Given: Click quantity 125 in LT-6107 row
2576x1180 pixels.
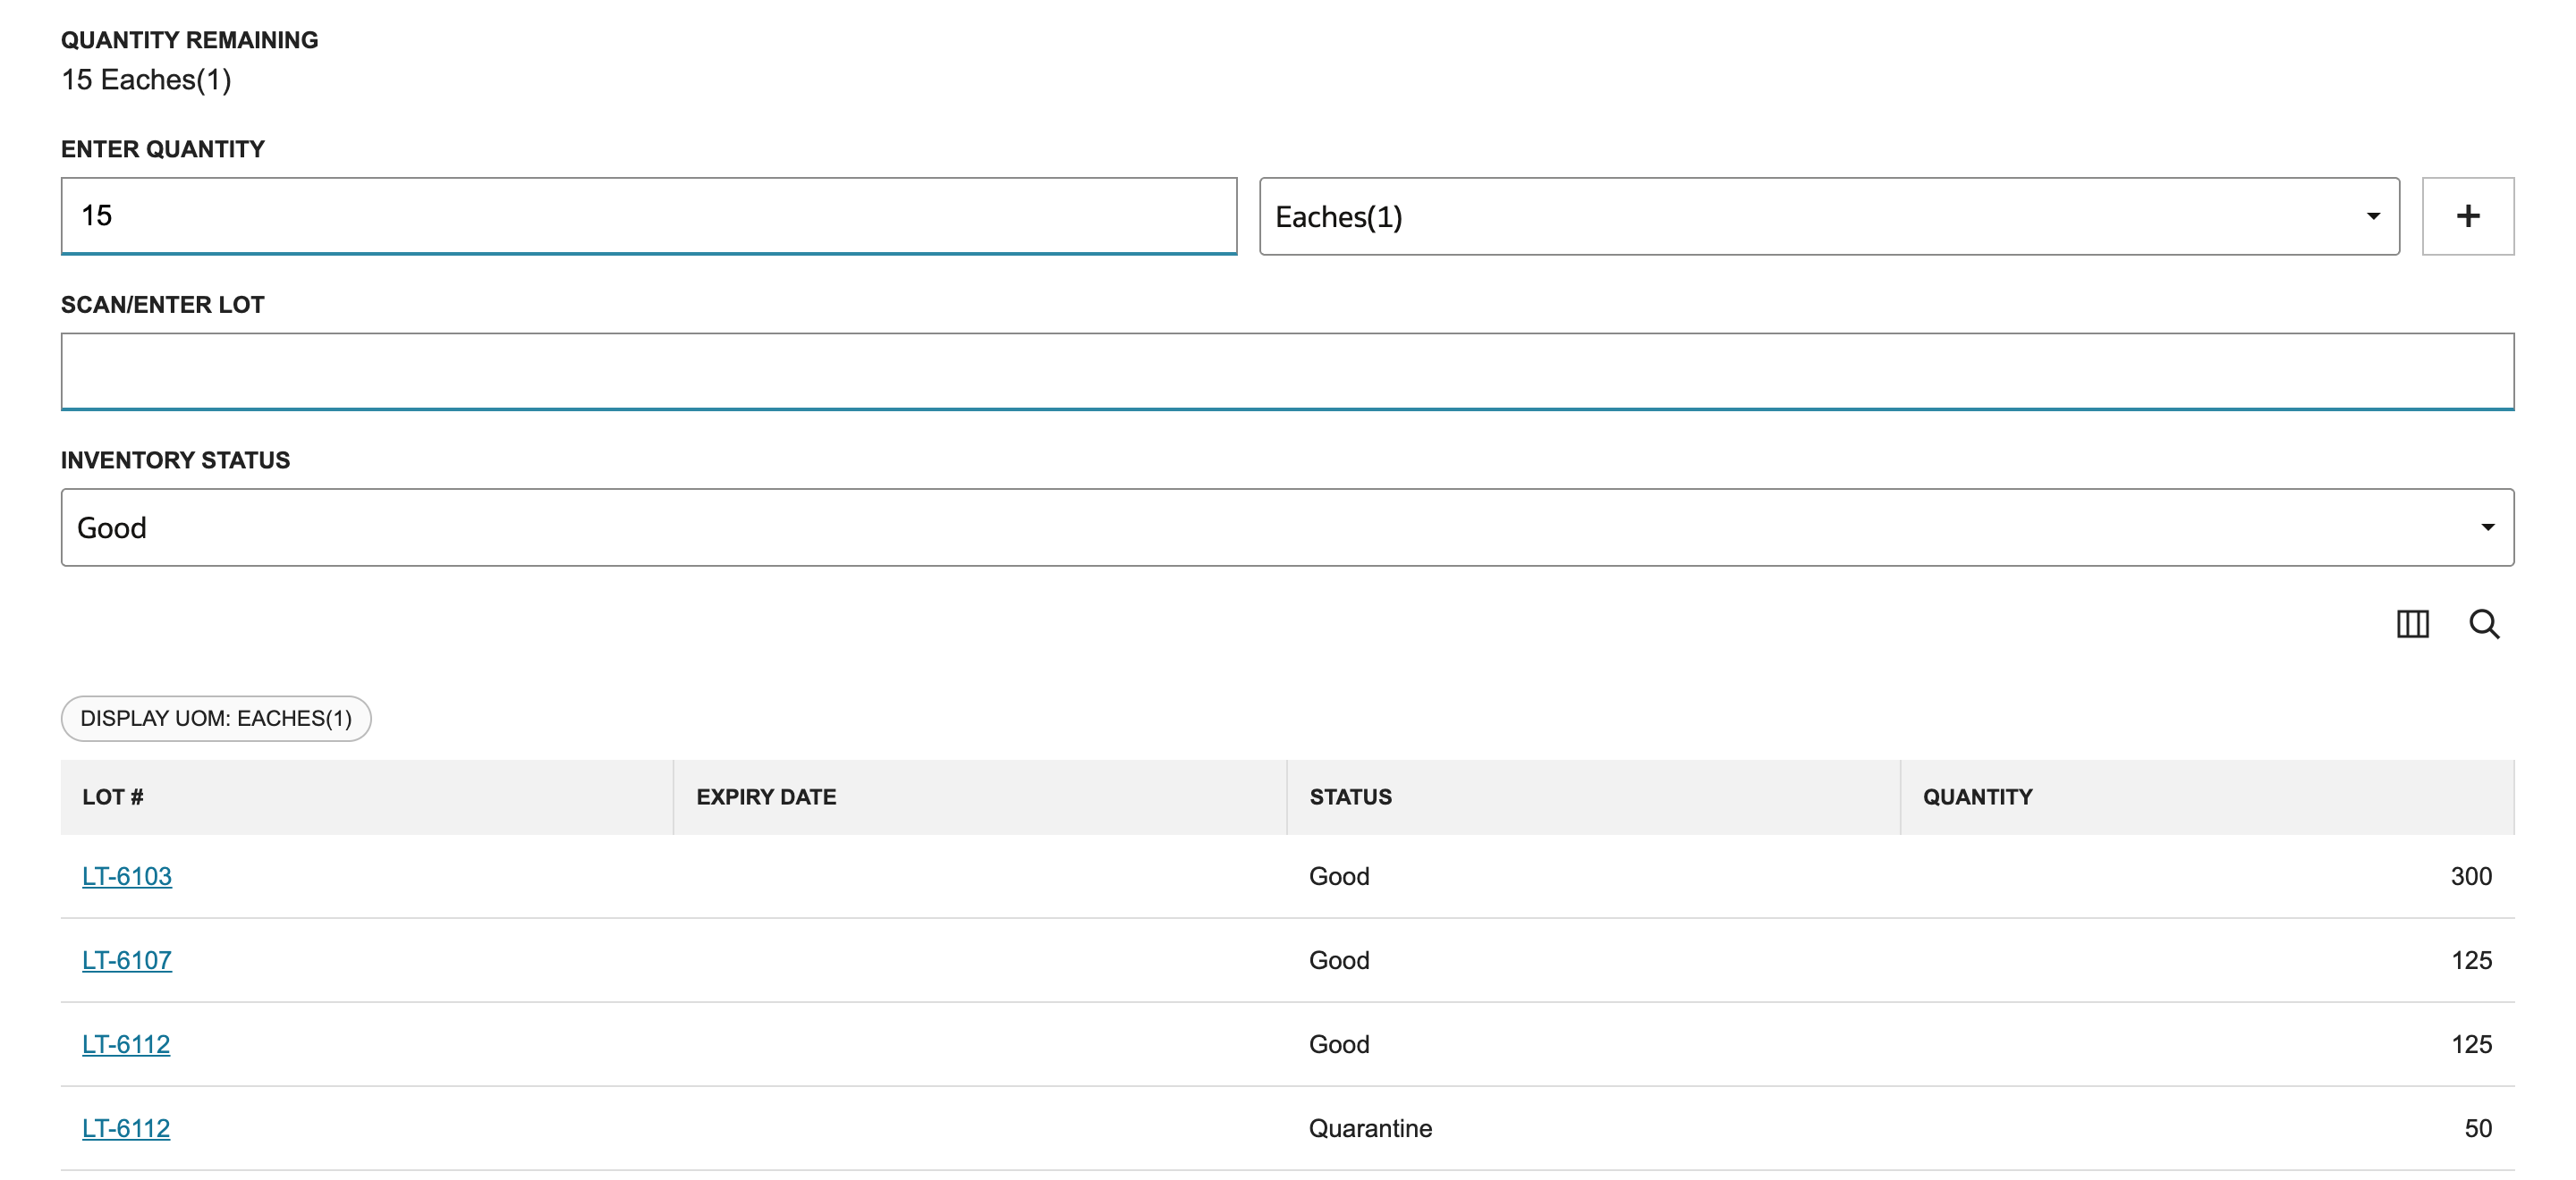Looking at the screenshot, I should pos(2471,960).
